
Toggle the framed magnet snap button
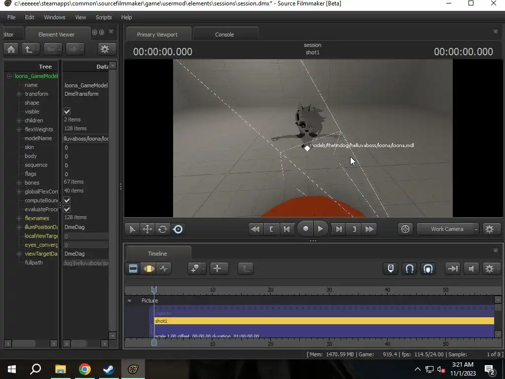[428, 268]
